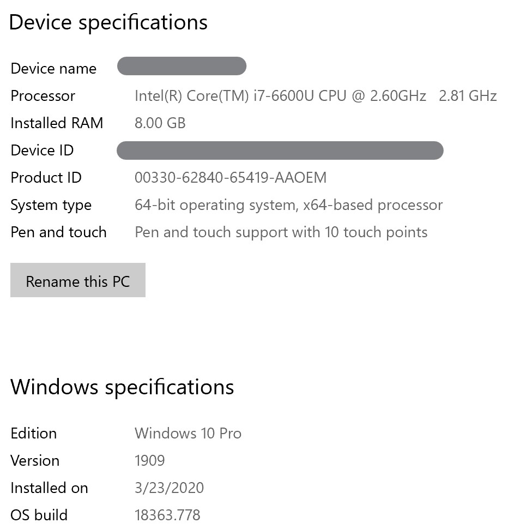Click the install date 3/23/2020
520x529 pixels.
click(169, 488)
